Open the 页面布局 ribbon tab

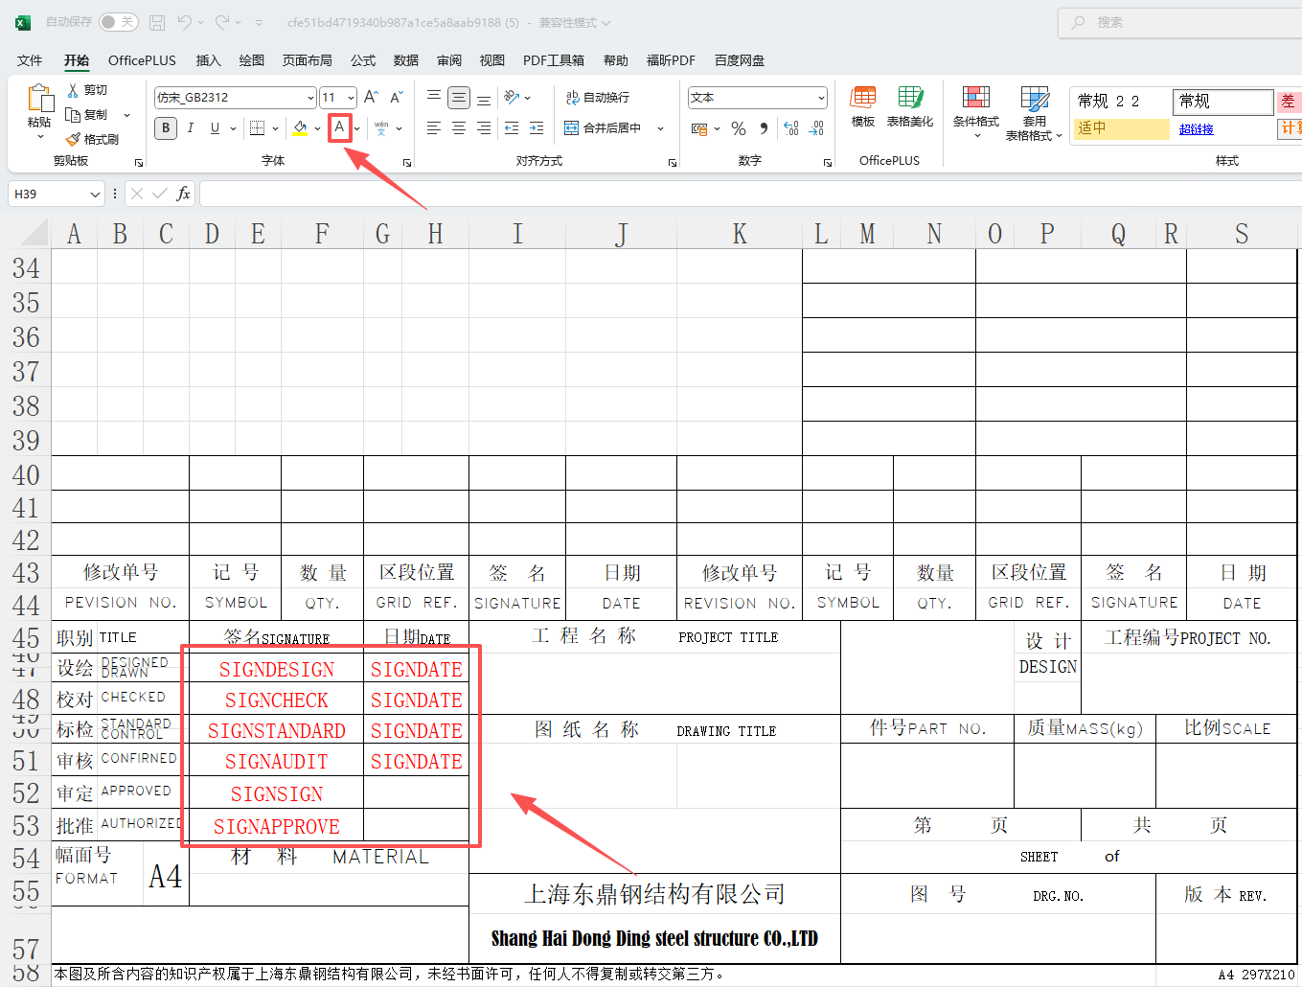click(307, 60)
